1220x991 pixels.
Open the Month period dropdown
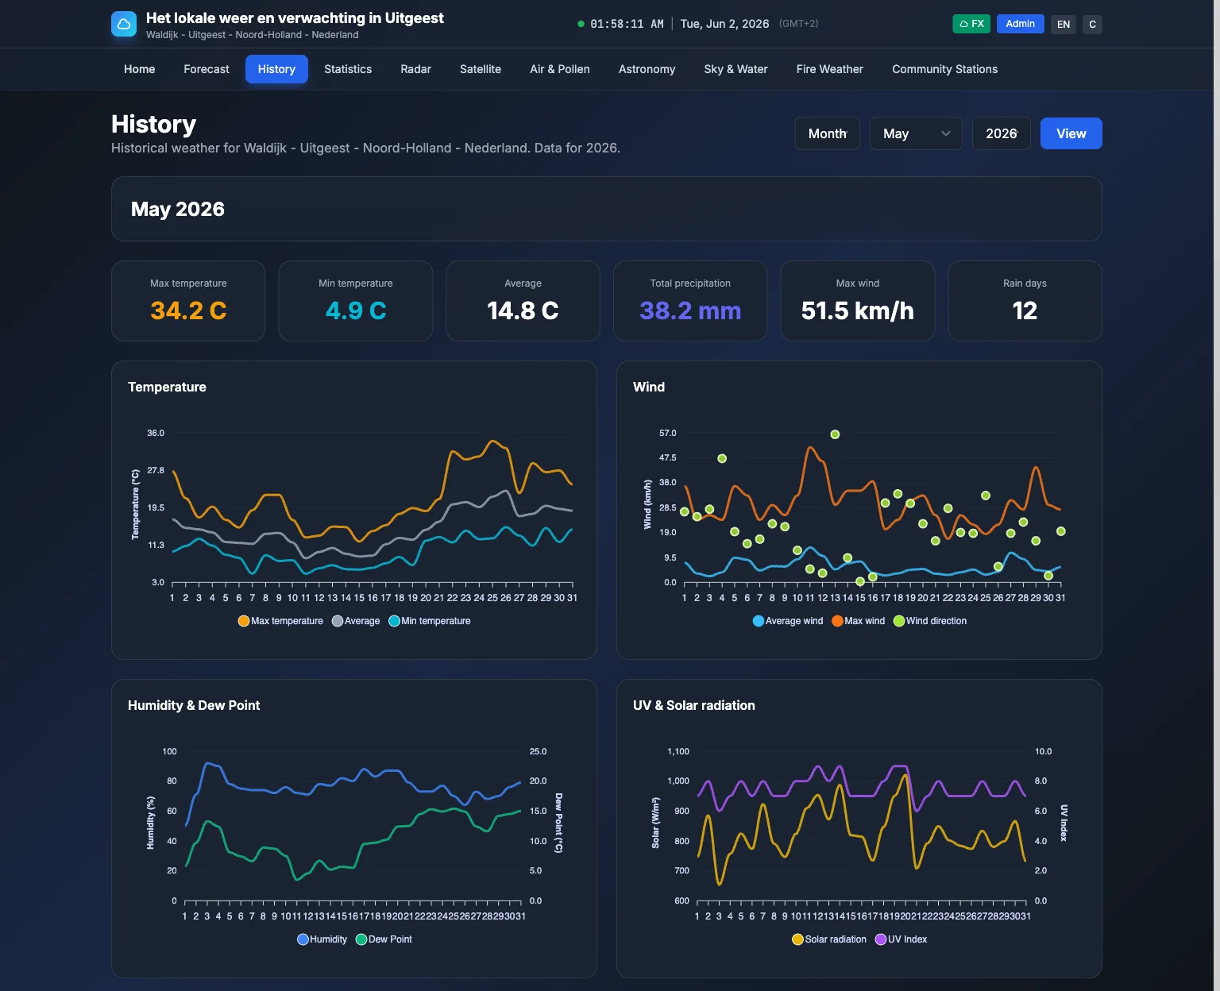pos(828,133)
